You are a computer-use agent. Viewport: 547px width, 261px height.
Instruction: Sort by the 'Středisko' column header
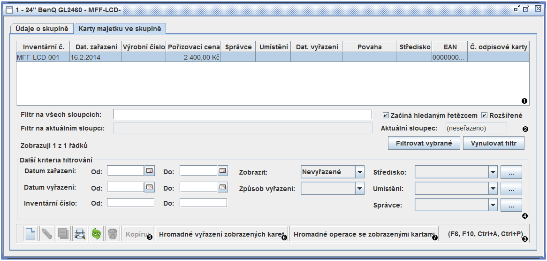414,47
